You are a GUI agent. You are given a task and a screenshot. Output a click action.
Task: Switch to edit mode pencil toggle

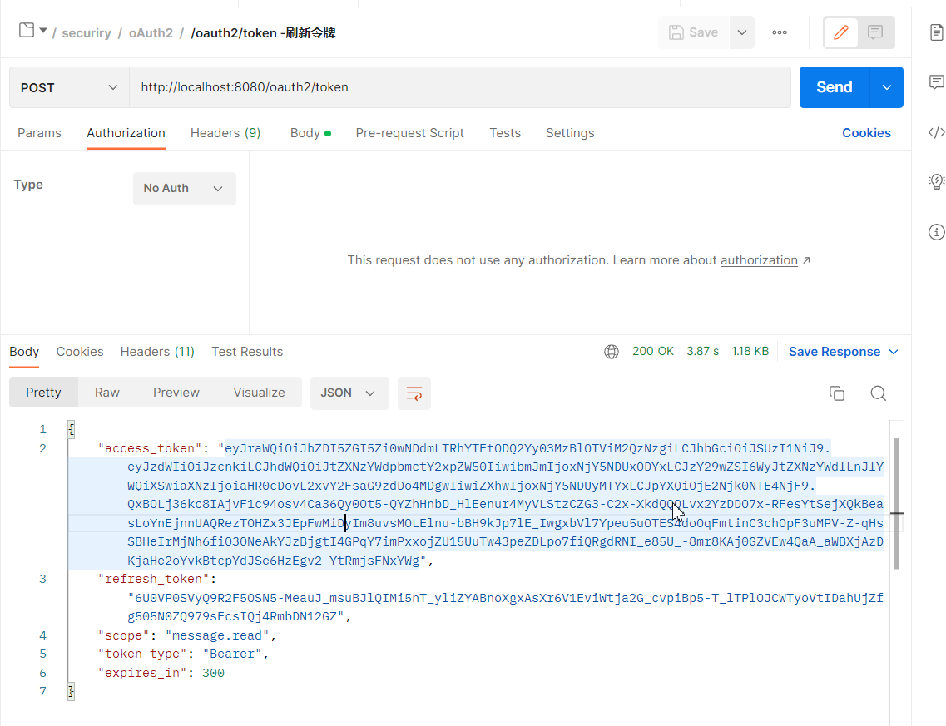841,32
